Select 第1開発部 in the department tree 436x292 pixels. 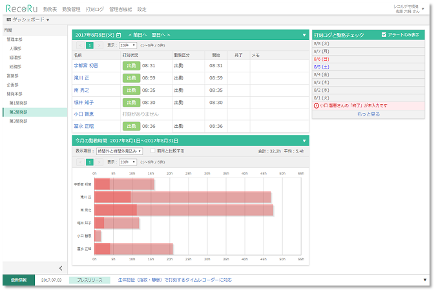(x=18, y=103)
